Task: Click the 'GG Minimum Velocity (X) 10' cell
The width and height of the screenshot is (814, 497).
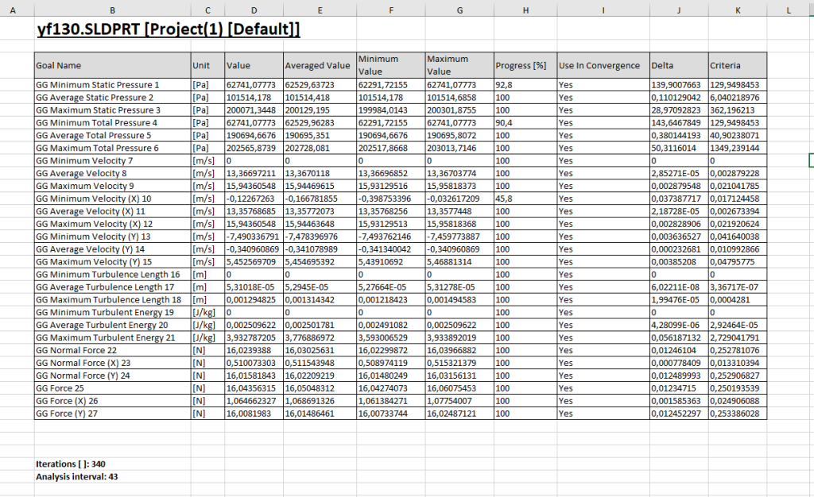Action: pyautogui.click(x=113, y=198)
